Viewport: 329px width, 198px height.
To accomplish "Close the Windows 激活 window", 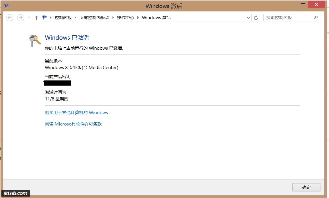I will coord(316,5).
